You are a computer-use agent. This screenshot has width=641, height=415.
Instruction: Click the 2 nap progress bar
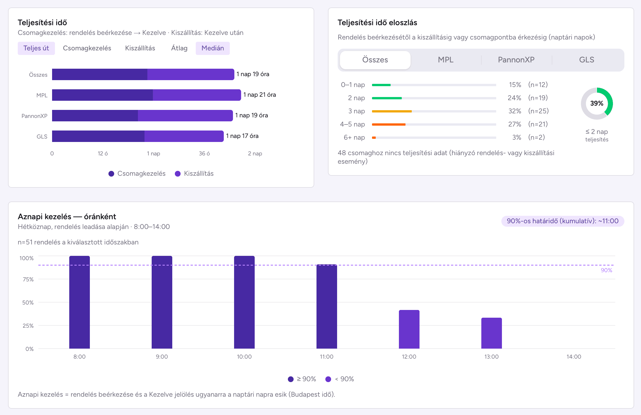[x=434, y=98]
